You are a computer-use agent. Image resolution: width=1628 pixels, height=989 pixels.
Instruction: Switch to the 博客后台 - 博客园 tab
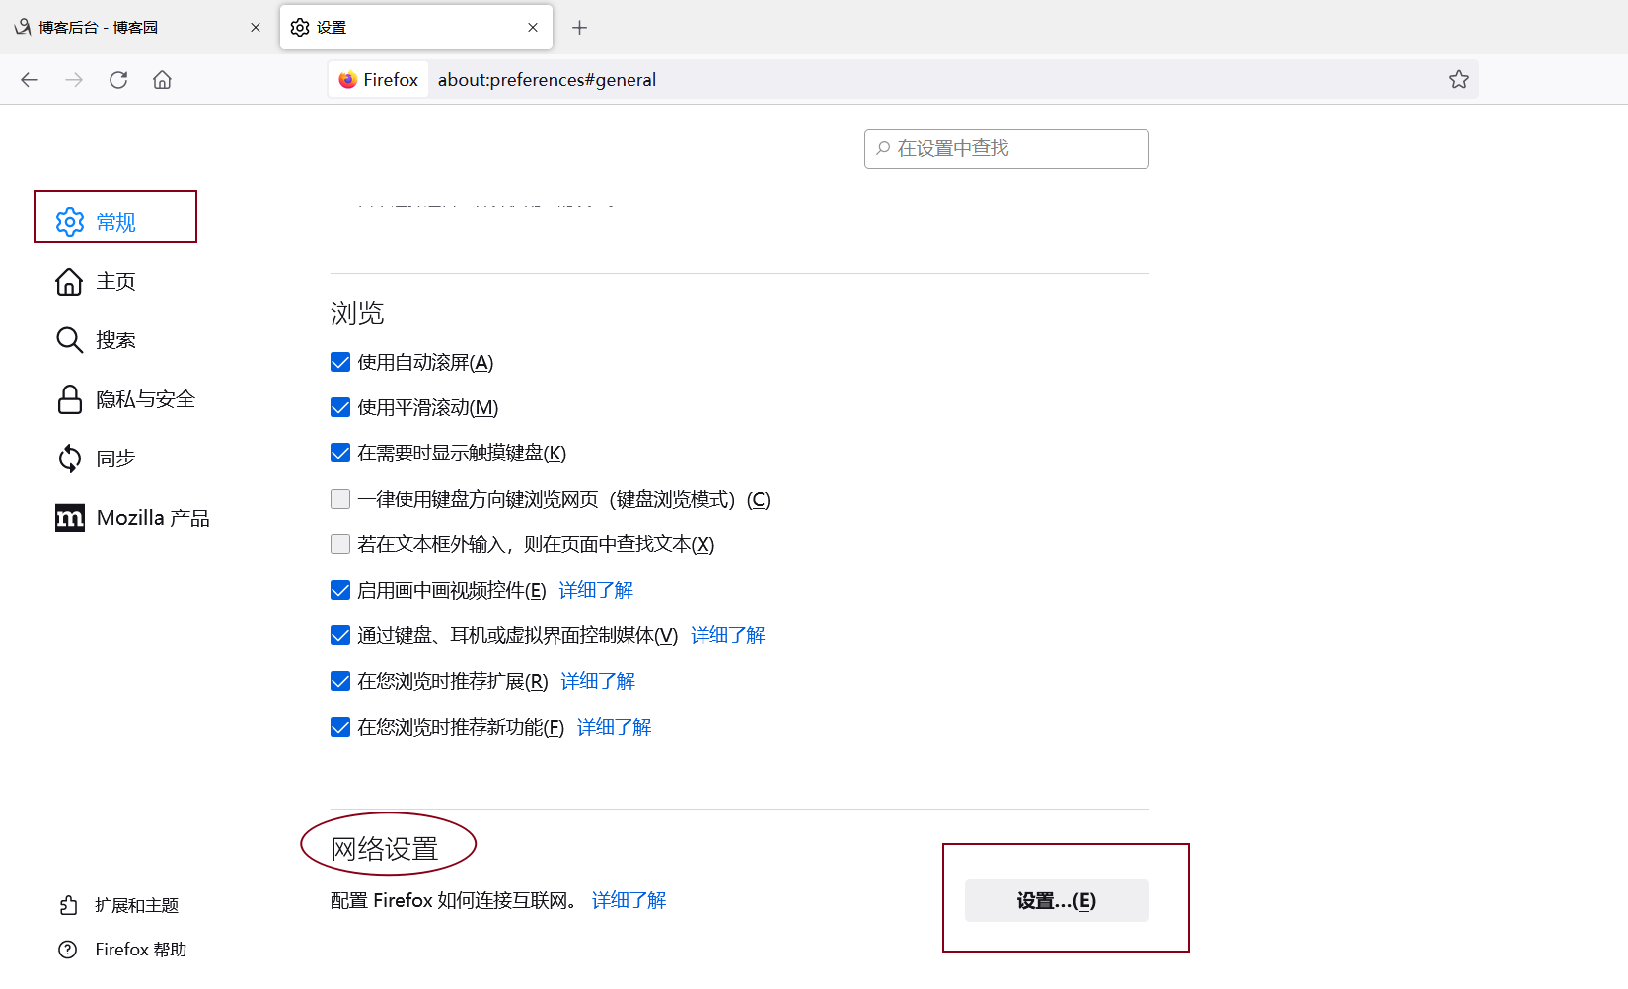pos(138,28)
